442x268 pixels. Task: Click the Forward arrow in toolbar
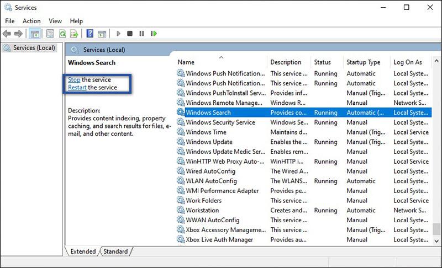18,34
